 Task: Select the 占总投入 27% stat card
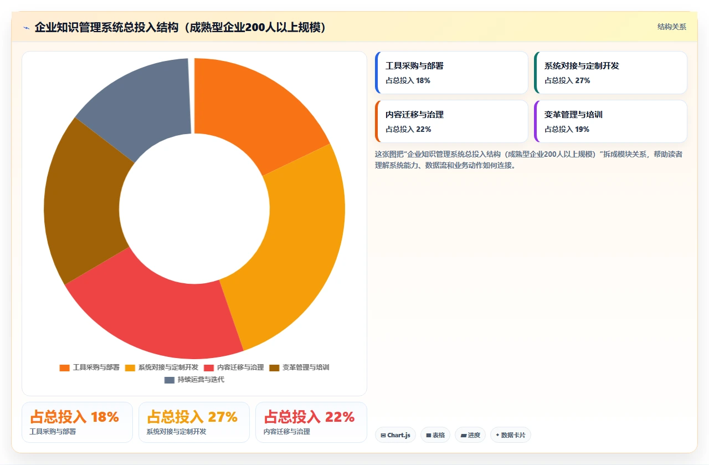coord(194,422)
